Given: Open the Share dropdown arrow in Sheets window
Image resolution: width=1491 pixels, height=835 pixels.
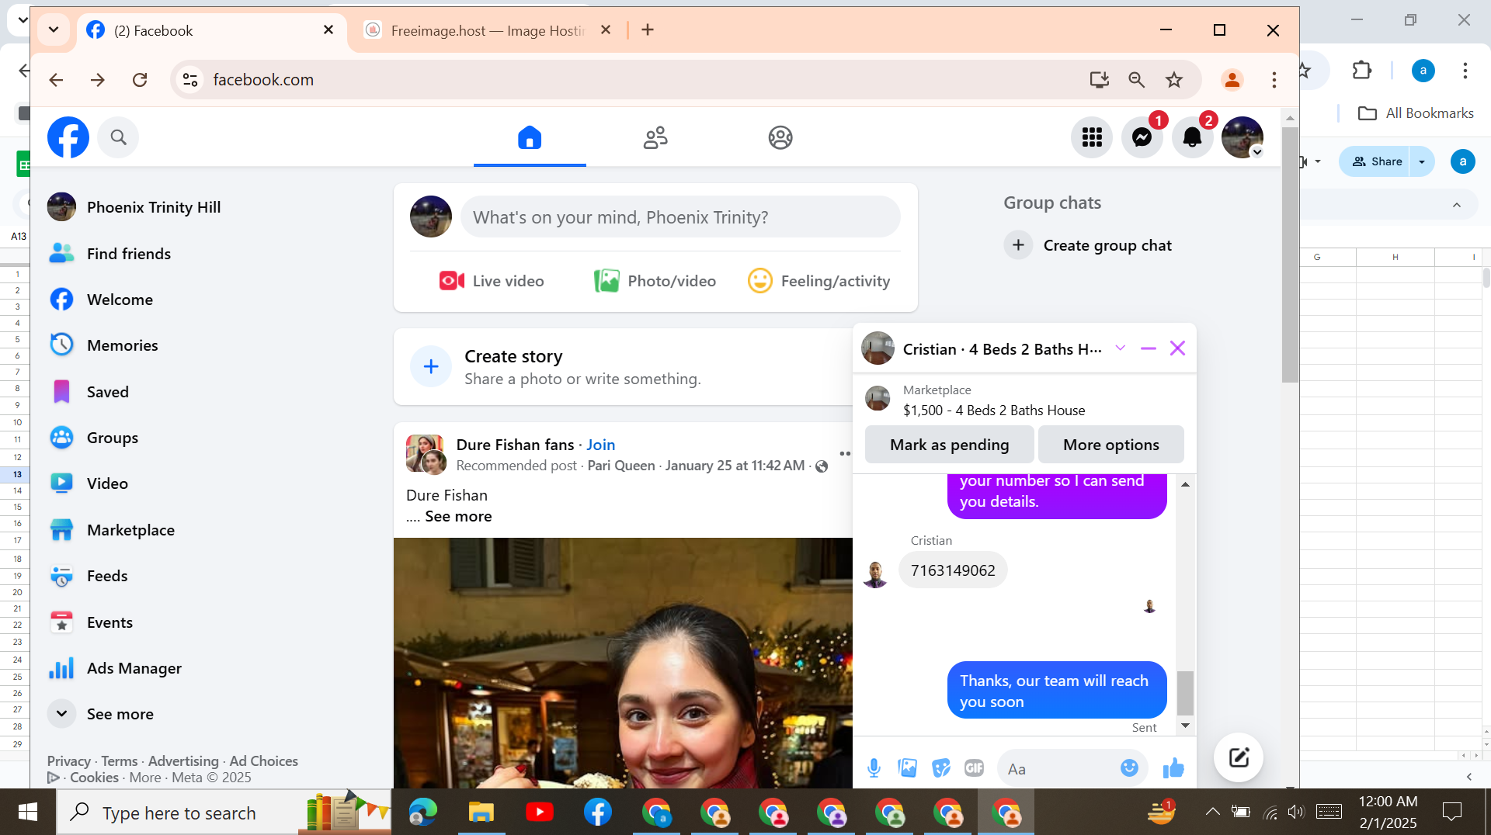Looking at the screenshot, I should [1422, 161].
